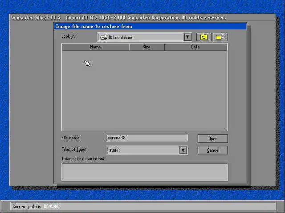Click the Image file description box
285x213 pixels.
[145, 172]
